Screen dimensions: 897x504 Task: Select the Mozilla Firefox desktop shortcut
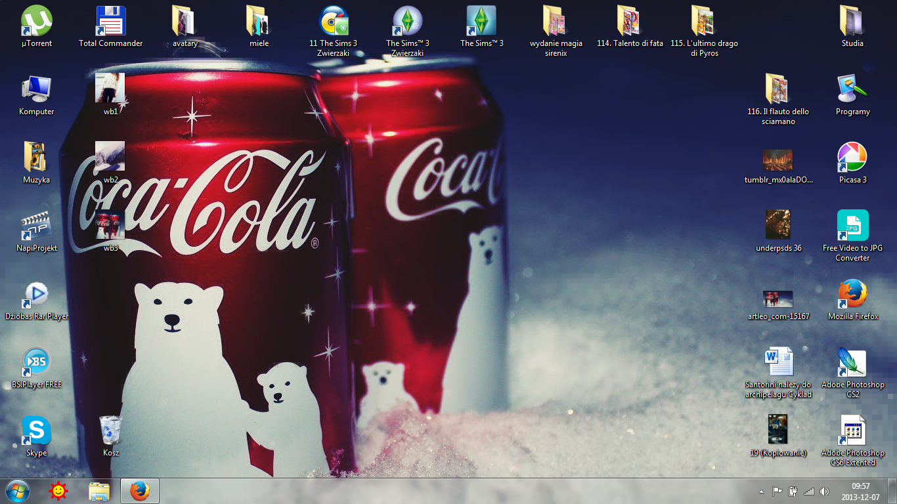pyautogui.click(x=852, y=299)
